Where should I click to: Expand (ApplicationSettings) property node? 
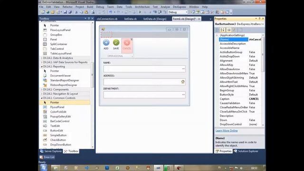[217, 35]
